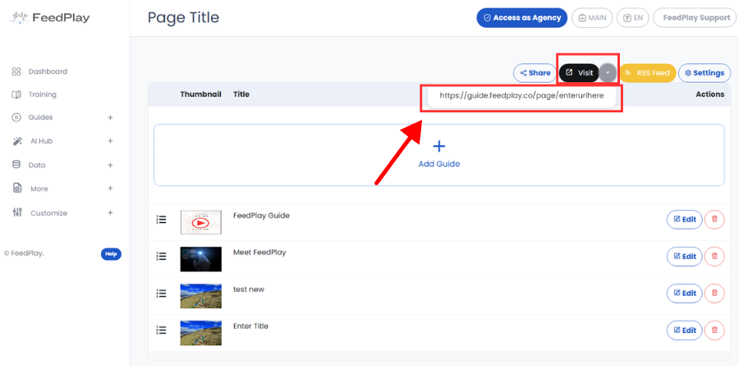Open the Visit dropdown arrow
Viewport: 739px width, 369px height.
pyautogui.click(x=608, y=73)
